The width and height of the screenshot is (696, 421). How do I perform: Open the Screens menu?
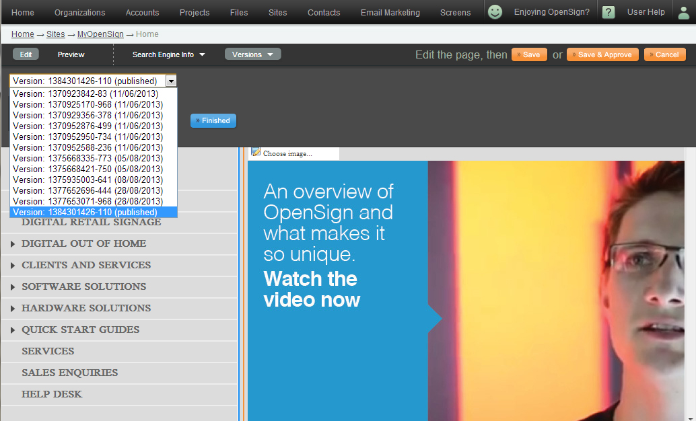point(456,12)
